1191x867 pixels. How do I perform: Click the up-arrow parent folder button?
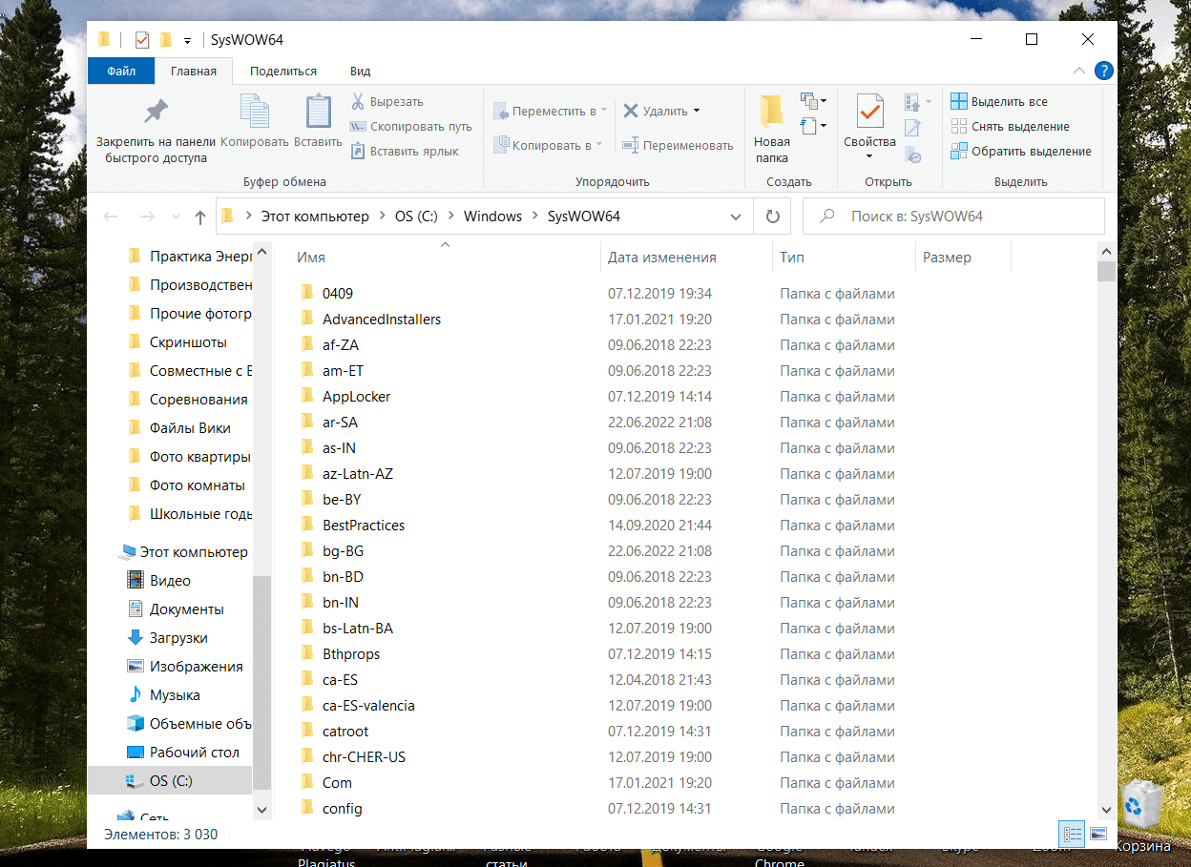199,217
